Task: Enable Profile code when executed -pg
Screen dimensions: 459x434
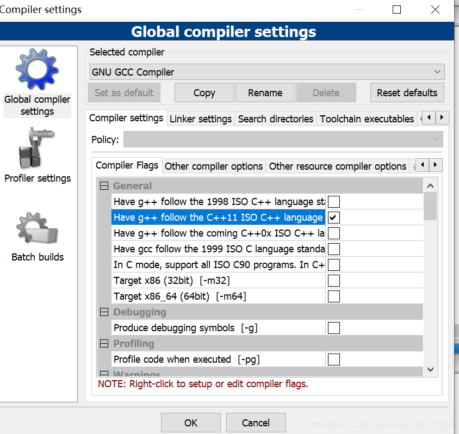Action: point(334,359)
